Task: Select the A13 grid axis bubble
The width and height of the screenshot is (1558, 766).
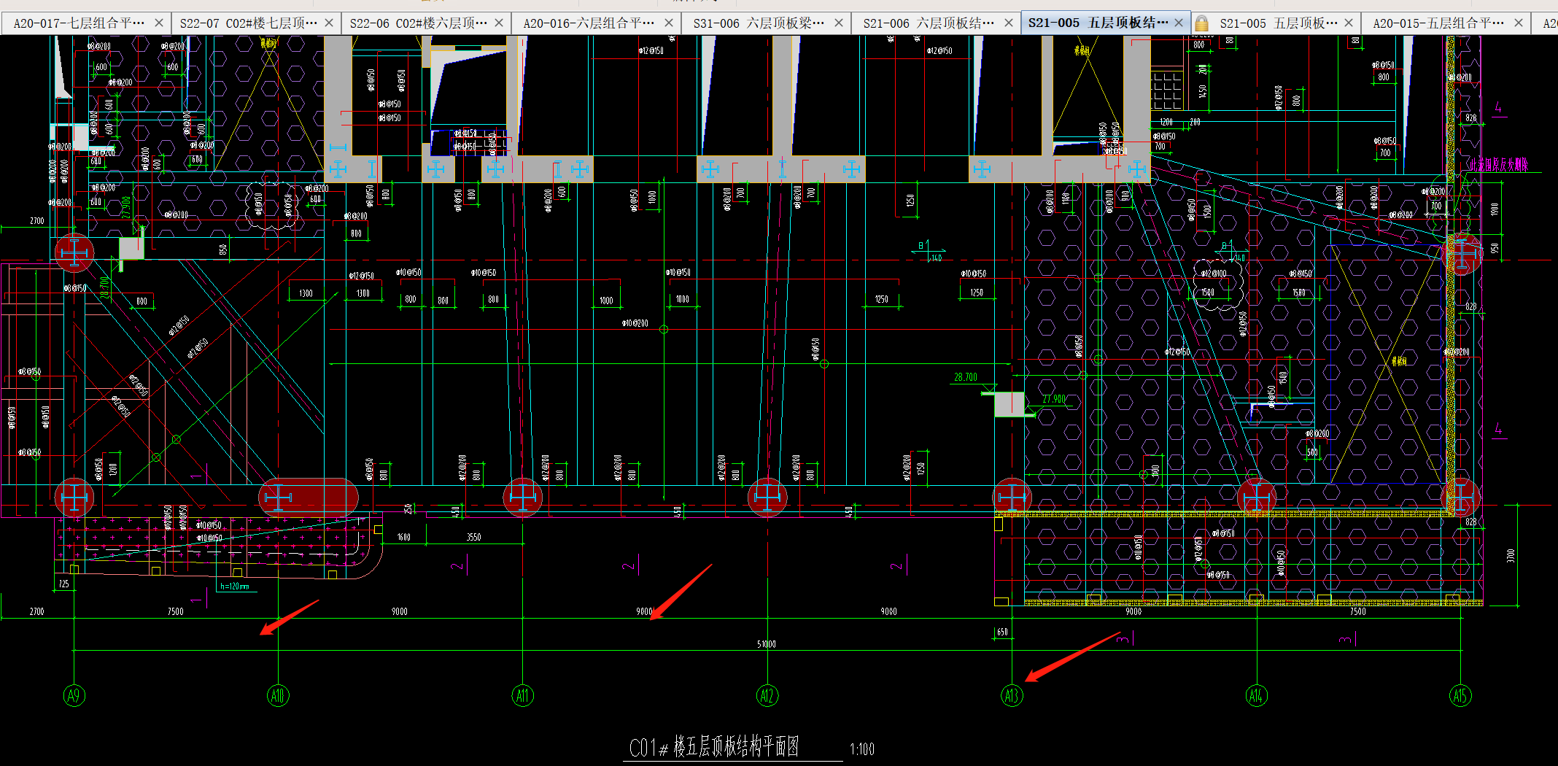Action: (1012, 696)
